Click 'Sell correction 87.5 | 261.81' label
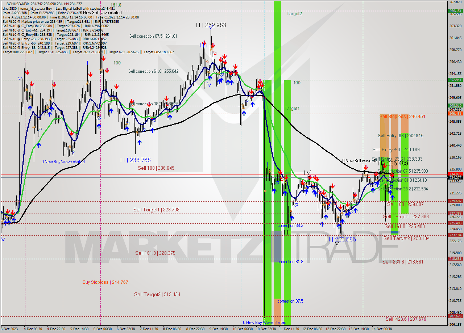Viewport: 464px width, 333px height. 153,36
